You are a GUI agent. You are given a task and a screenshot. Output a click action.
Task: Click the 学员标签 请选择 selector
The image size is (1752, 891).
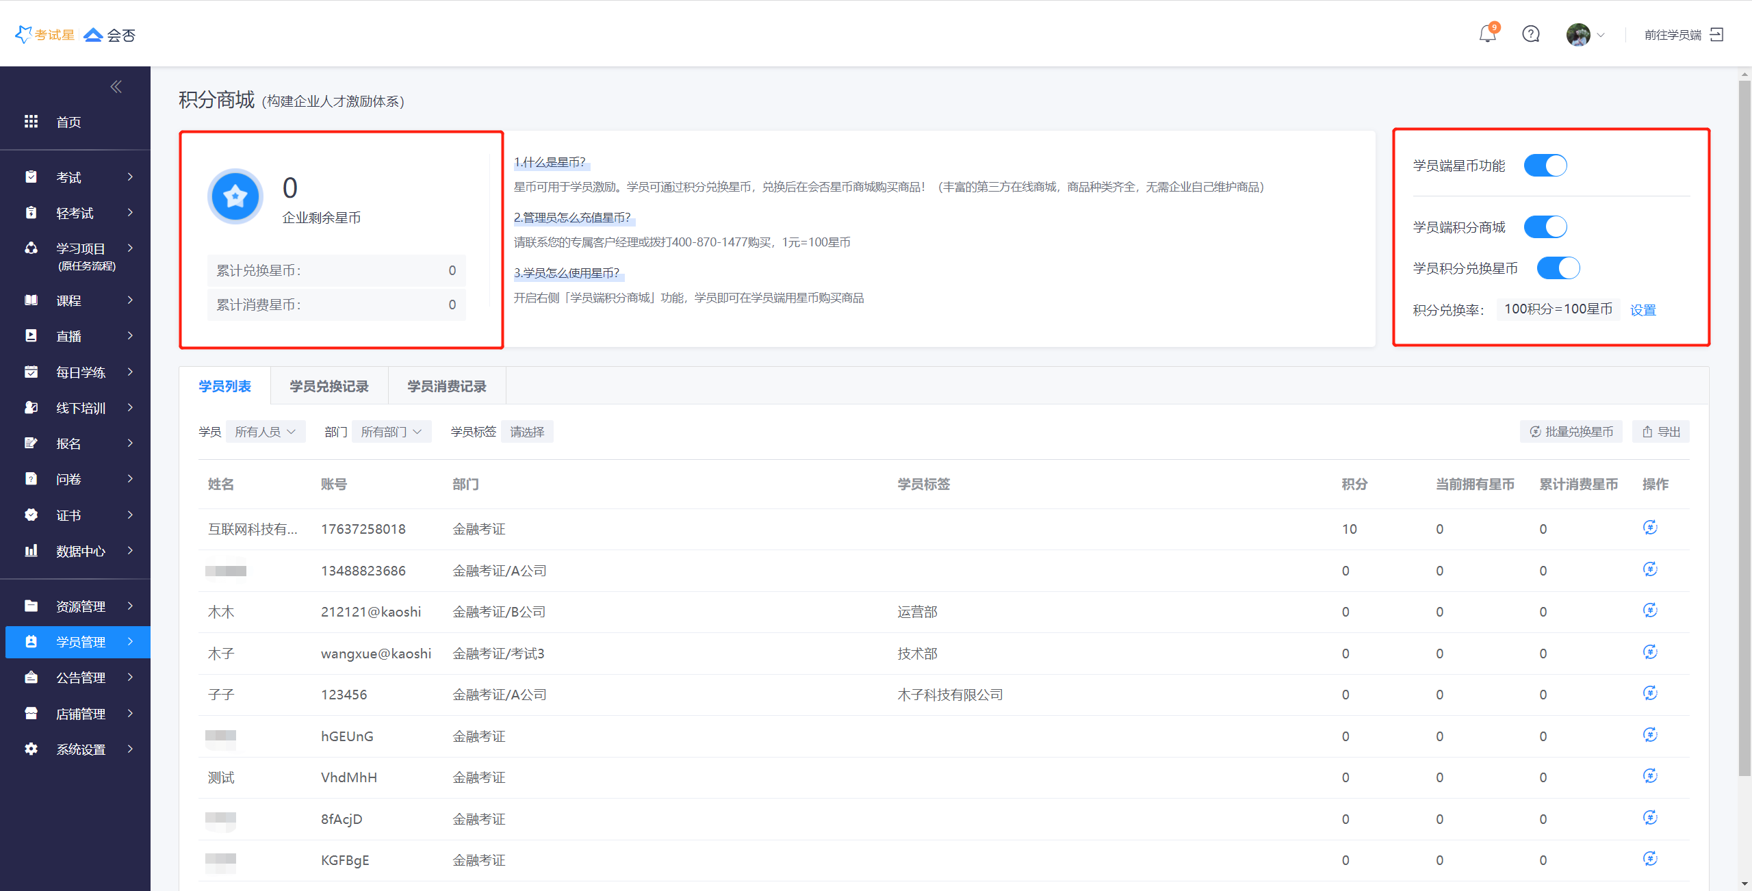527,432
